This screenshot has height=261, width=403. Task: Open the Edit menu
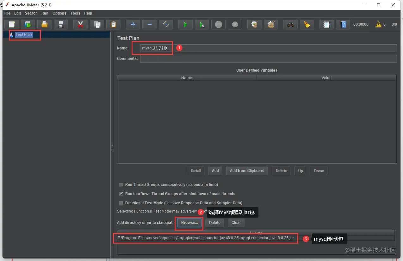point(17,13)
